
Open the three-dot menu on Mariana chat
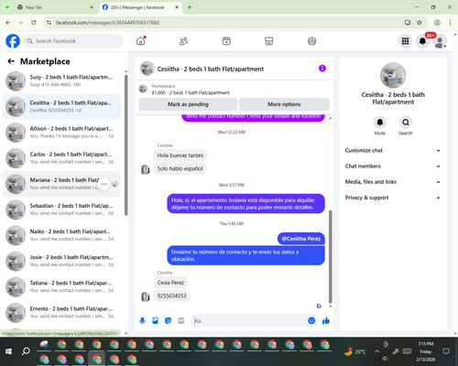coord(104,184)
